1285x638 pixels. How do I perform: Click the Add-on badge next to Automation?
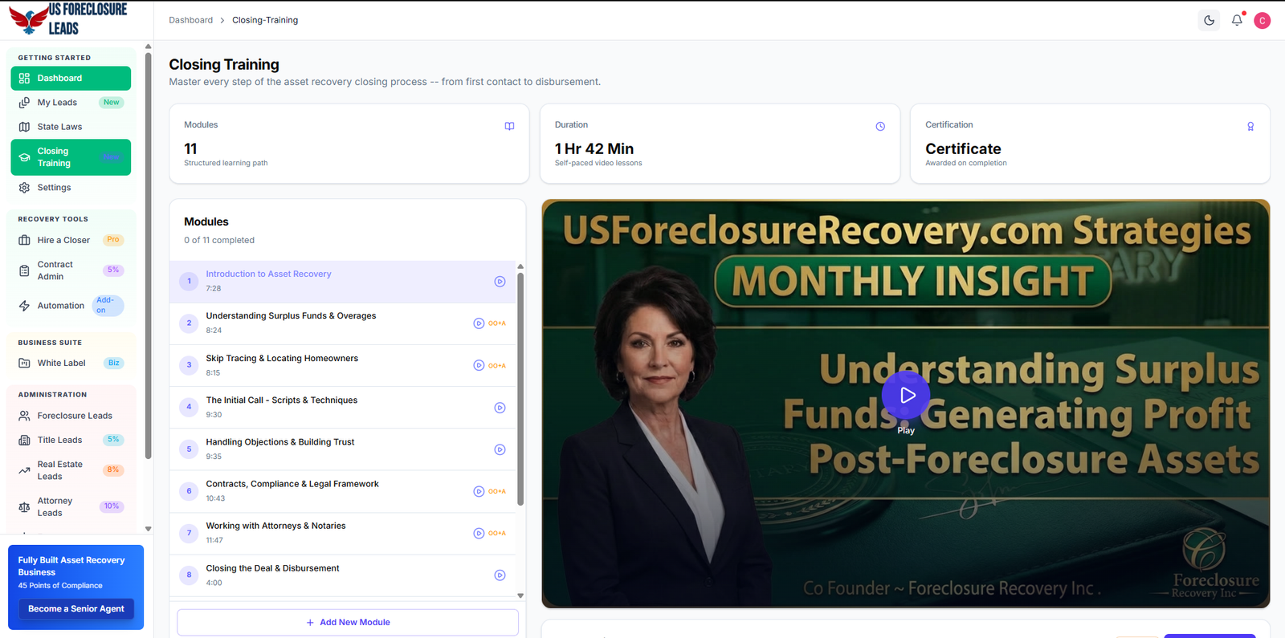(108, 306)
